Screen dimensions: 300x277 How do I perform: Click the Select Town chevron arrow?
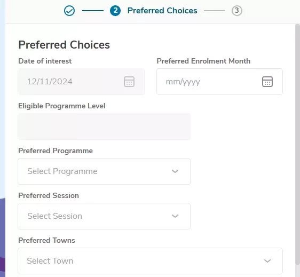point(267,261)
